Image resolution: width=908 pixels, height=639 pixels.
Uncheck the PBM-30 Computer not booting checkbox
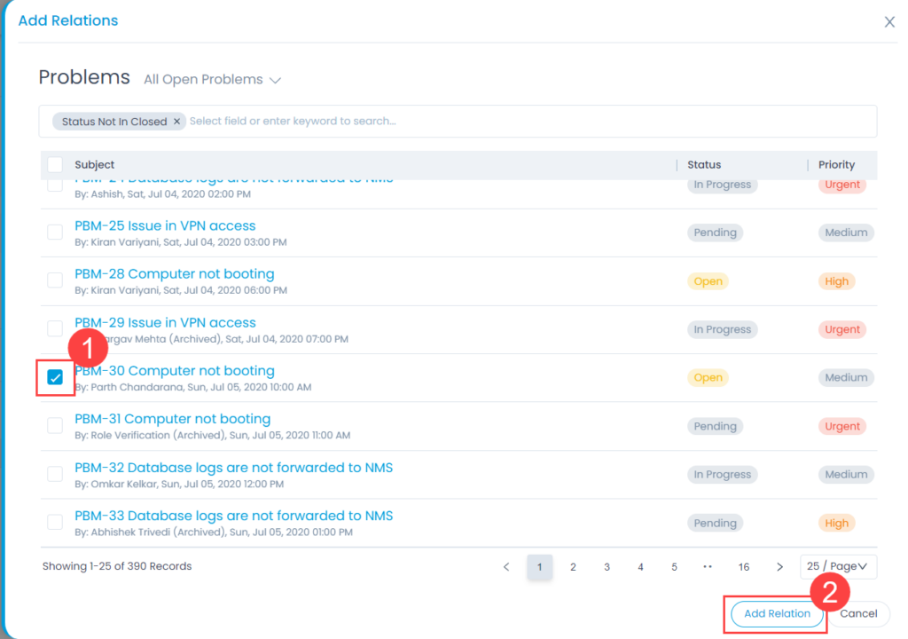[55, 378]
